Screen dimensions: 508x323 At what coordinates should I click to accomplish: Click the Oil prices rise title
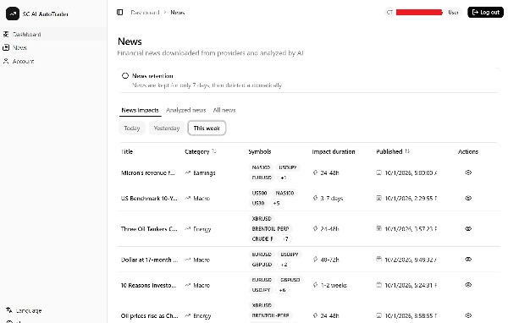coord(149,315)
